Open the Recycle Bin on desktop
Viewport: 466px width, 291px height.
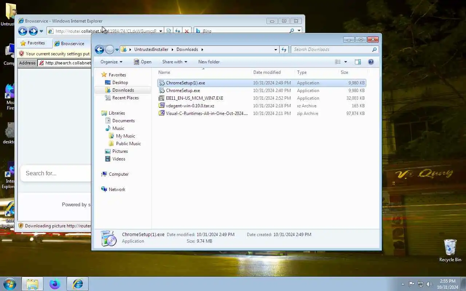(x=450, y=250)
